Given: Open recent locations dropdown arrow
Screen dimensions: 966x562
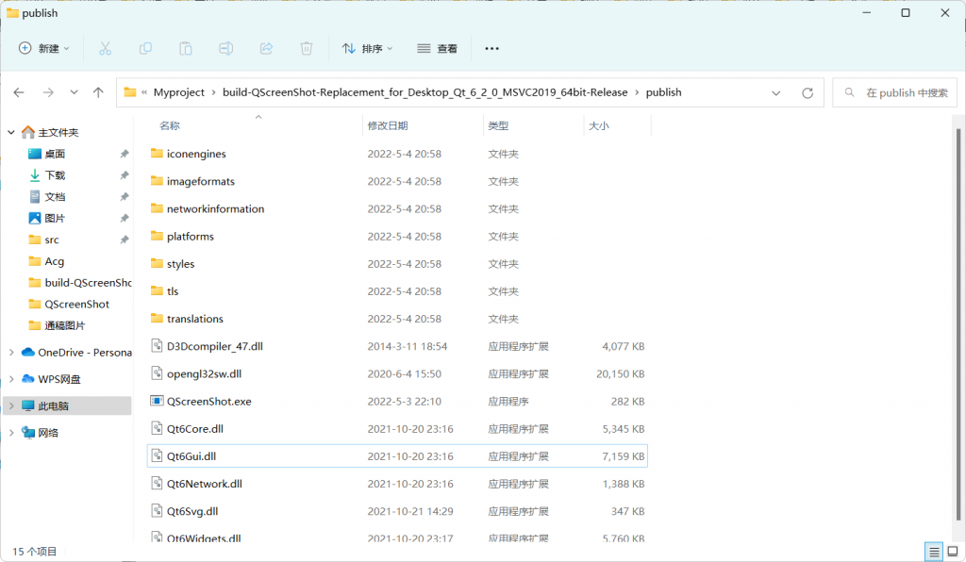Looking at the screenshot, I should [74, 92].
